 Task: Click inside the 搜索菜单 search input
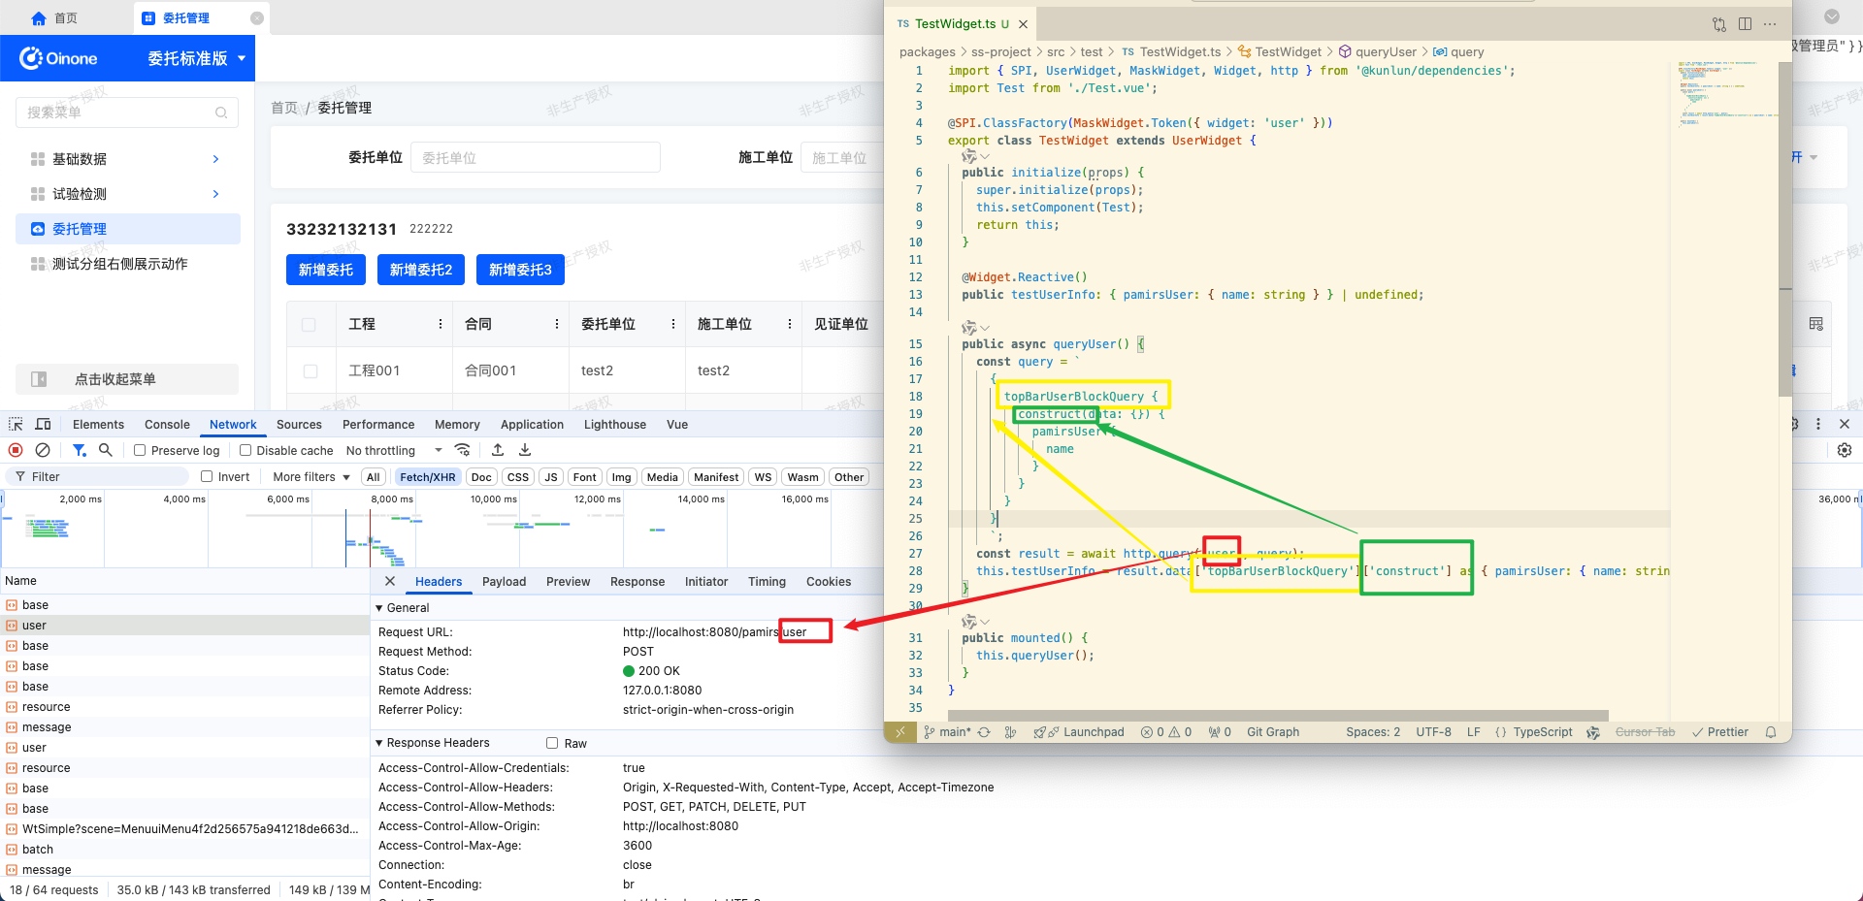[x=127, y=113]
